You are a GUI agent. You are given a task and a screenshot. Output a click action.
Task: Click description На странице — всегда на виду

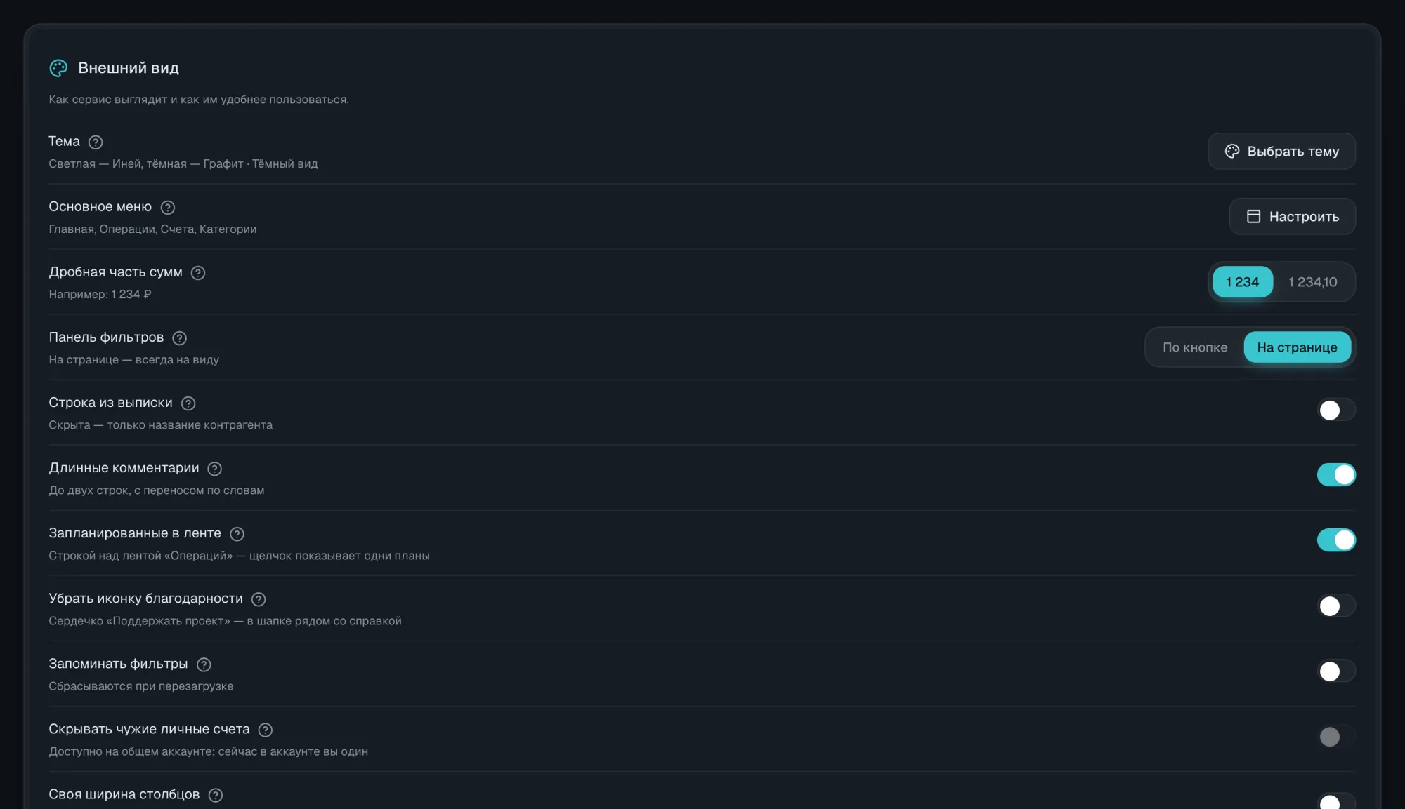click(133, 359)
